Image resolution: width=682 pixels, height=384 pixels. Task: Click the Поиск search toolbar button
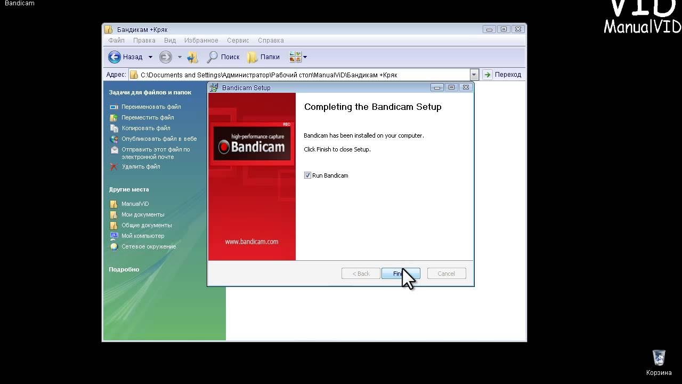click(224, 57)
